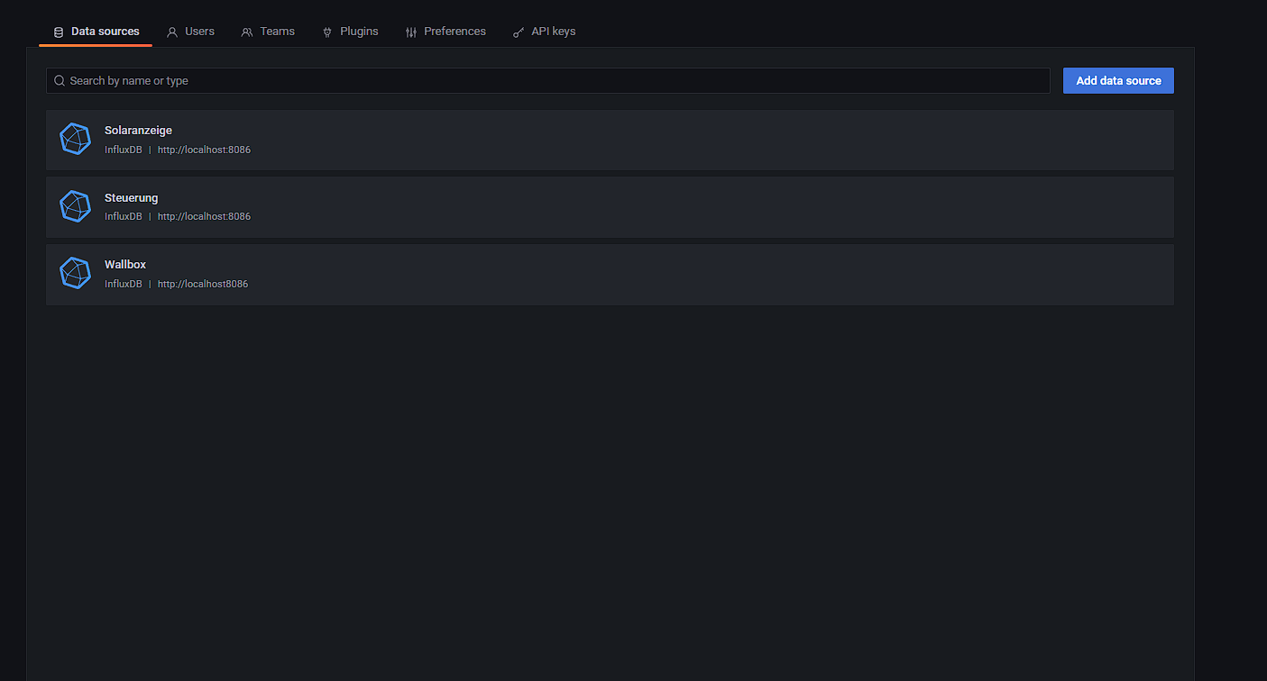
Task: Switch to the Users tab
Action: (x=199, y=32)
